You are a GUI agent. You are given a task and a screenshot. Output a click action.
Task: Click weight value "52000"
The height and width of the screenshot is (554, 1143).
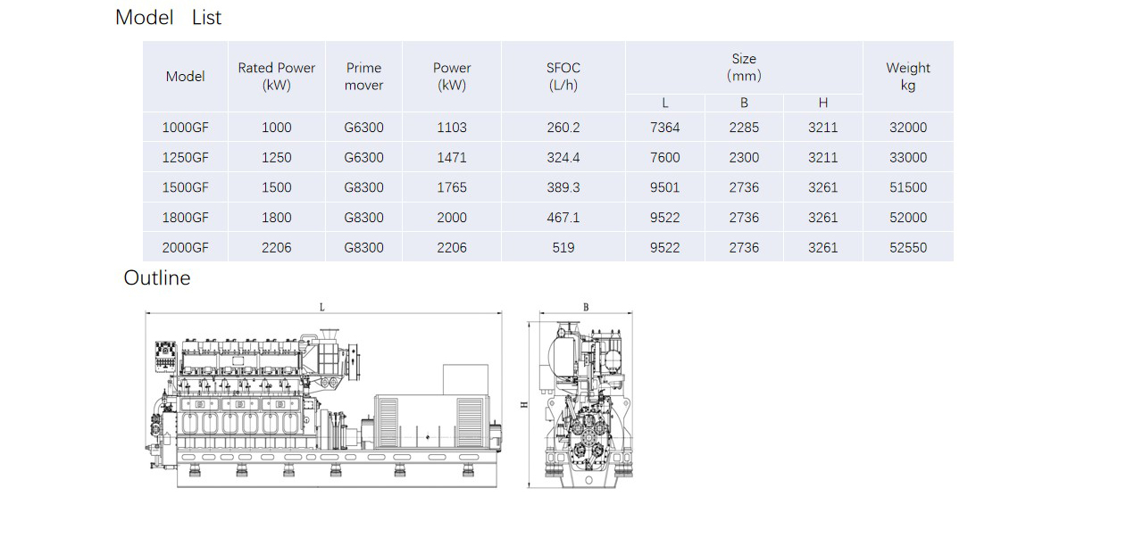click(908, 218)
